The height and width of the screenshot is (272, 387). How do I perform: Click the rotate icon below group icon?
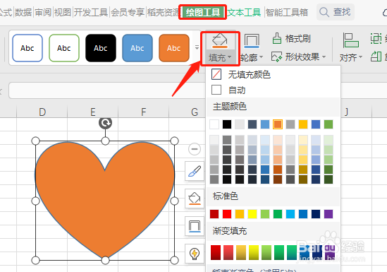click(376, 57)
